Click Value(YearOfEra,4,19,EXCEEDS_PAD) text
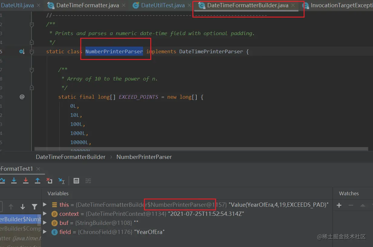This screenshot has height=247, width=373. 279,205
